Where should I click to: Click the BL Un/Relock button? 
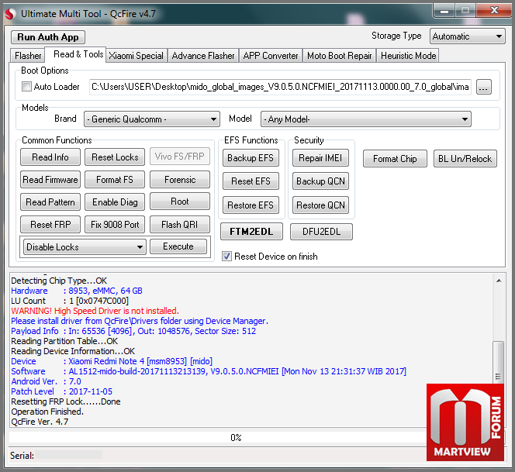465,159
